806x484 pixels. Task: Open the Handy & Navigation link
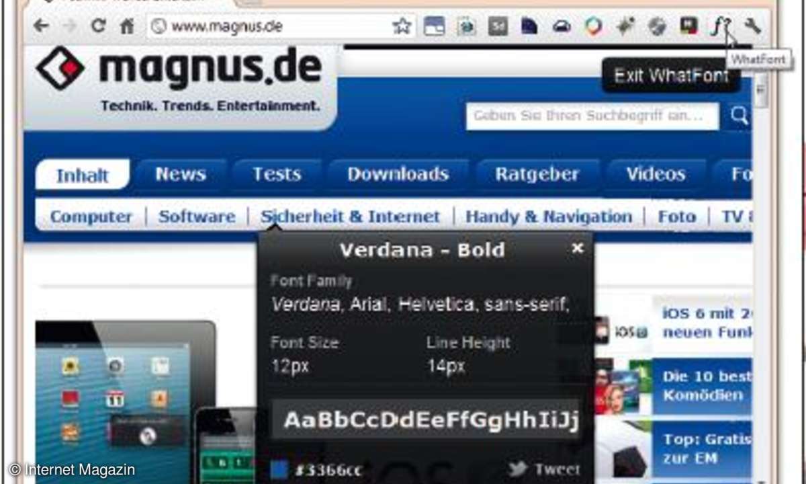click(x=549, y=216)
